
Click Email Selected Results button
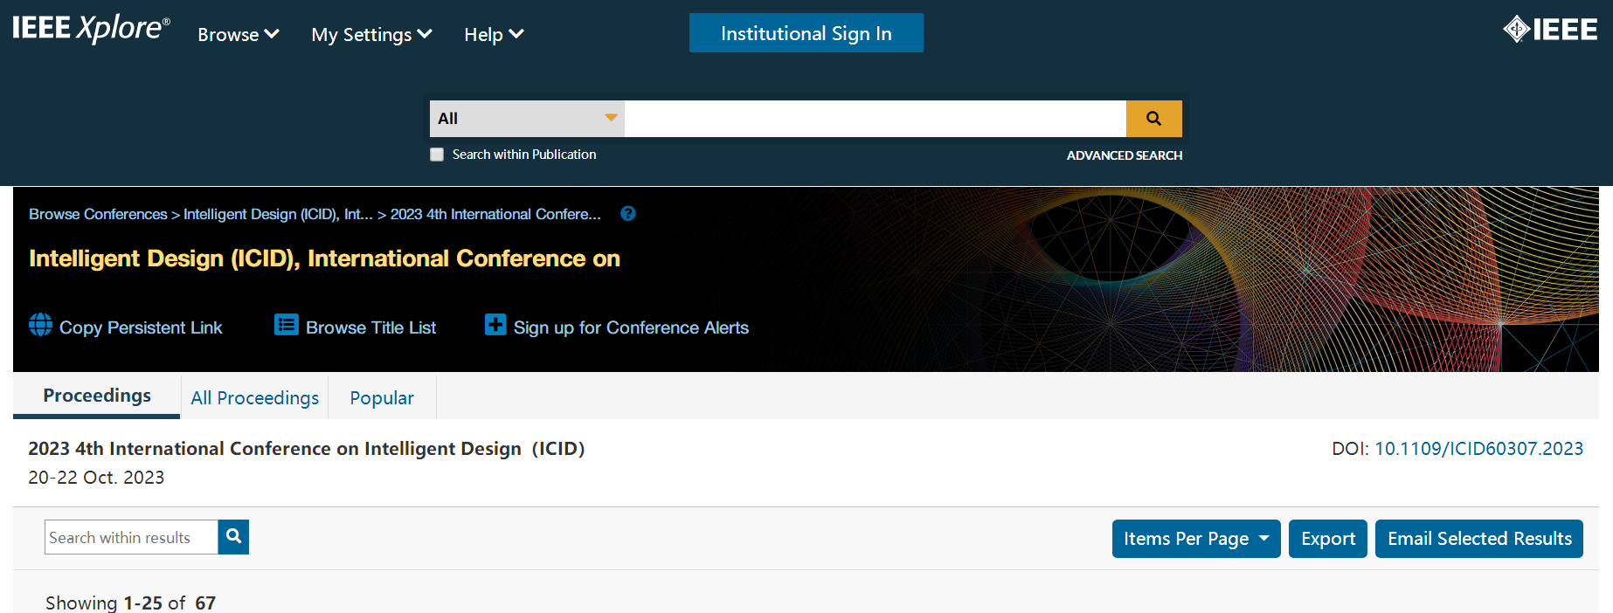1479,539
